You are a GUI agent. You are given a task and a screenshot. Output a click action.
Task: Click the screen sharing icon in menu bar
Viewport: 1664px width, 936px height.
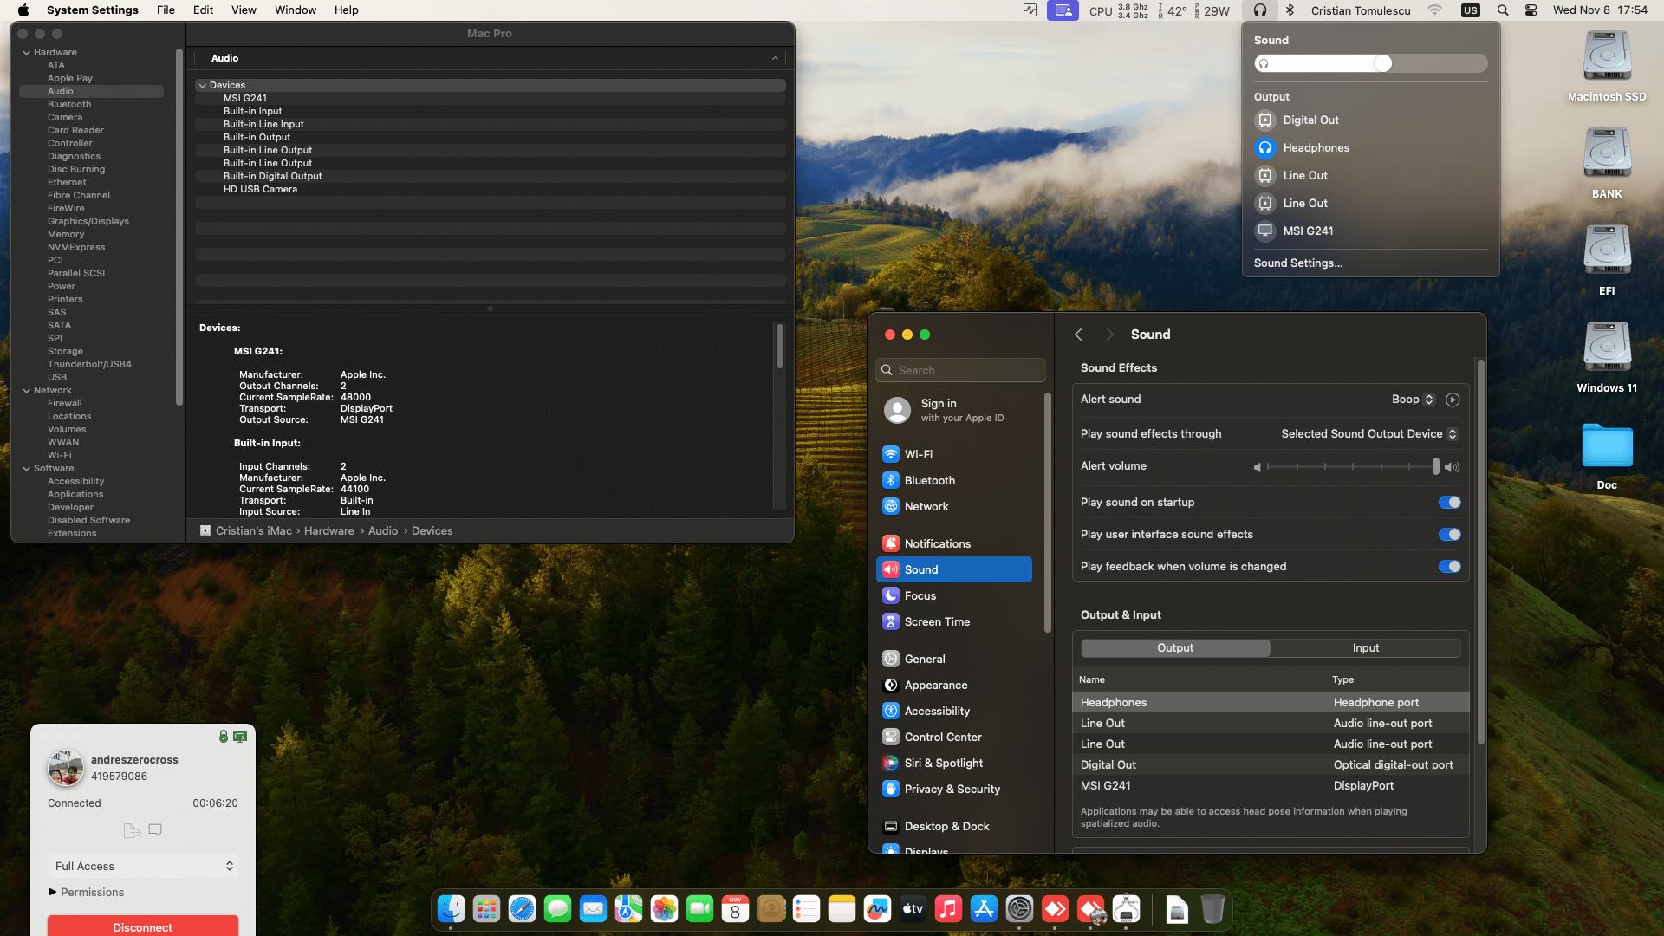tap(1063, 10)
